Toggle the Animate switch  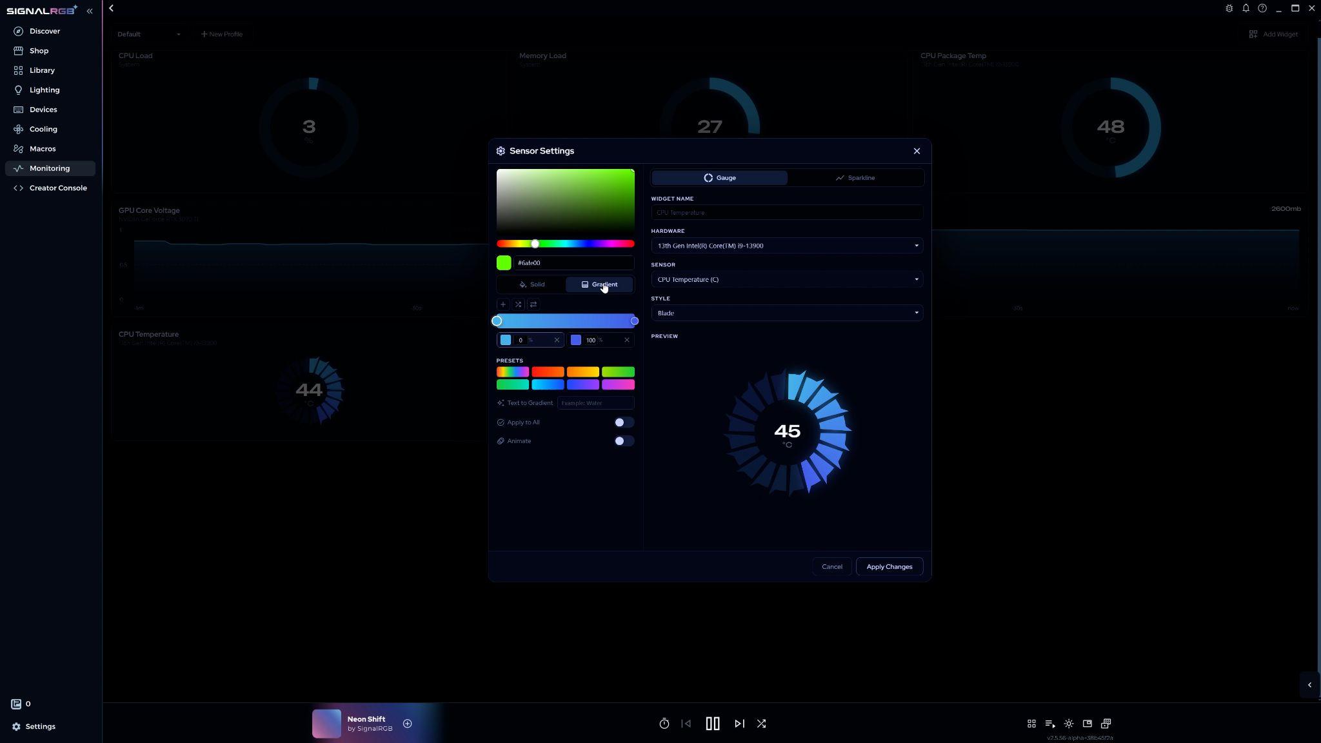[624, 441]
